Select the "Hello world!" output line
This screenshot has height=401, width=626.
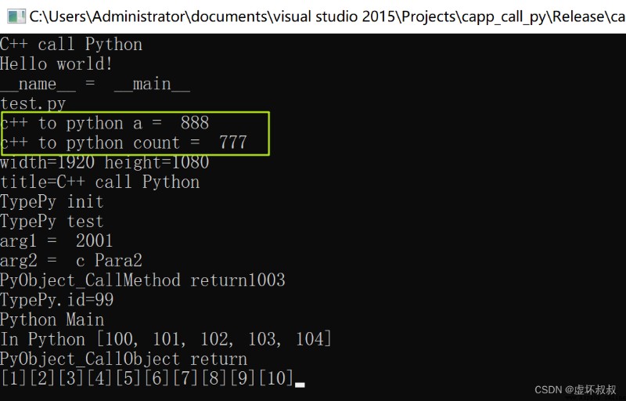tap(56, 64)
